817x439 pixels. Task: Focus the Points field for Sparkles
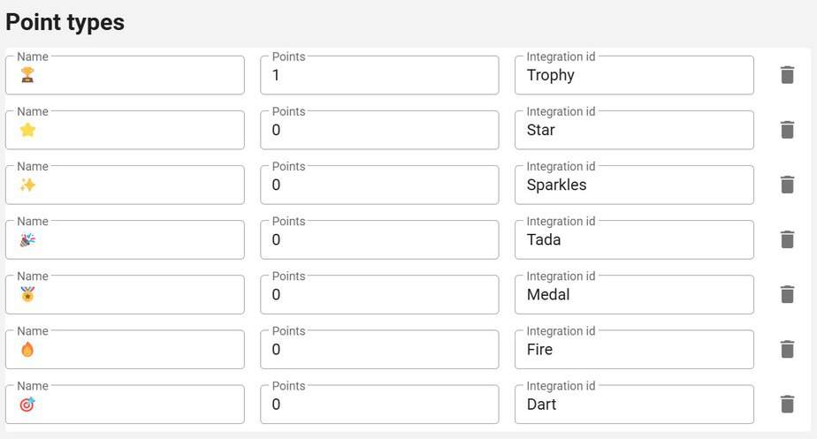379,185
